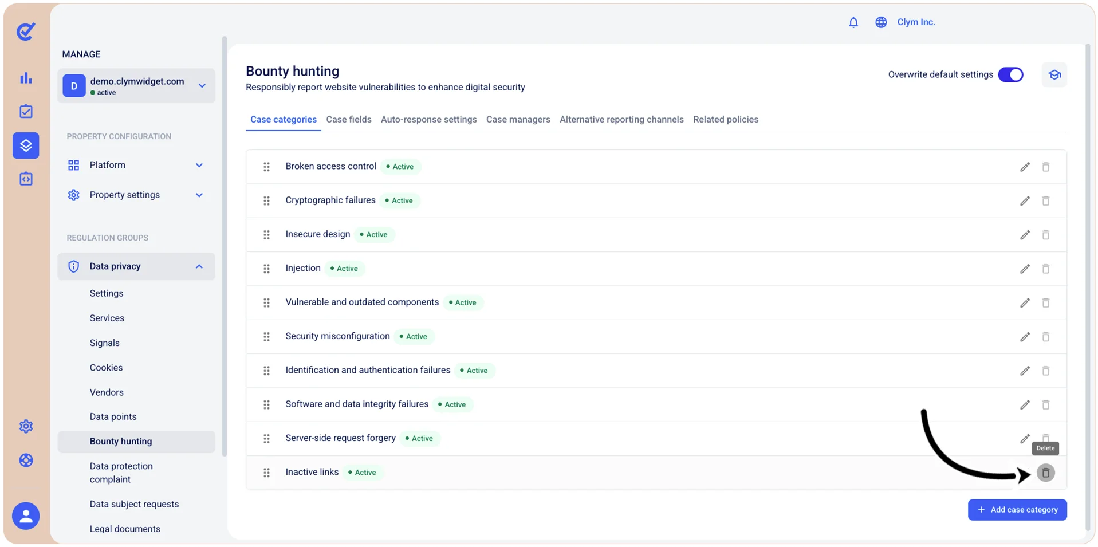Delete the Injection category
Image resolution: width=1098 pixels, height=547 pixels.
pyautogui.click(x=1046, y=269)
